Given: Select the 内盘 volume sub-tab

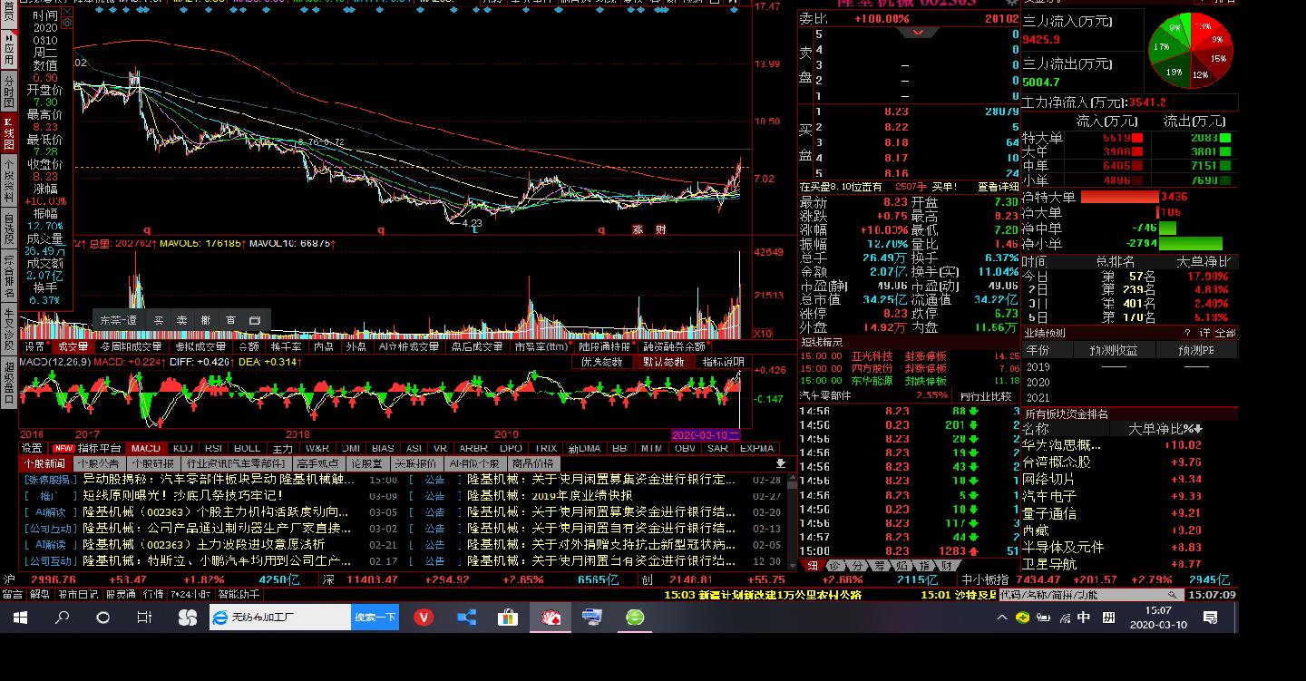Looking at the screenshot, I should point(323,346).
